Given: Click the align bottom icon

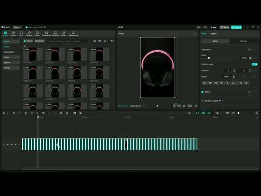Looking at the screenshot, I should click(x=233, y=83).
